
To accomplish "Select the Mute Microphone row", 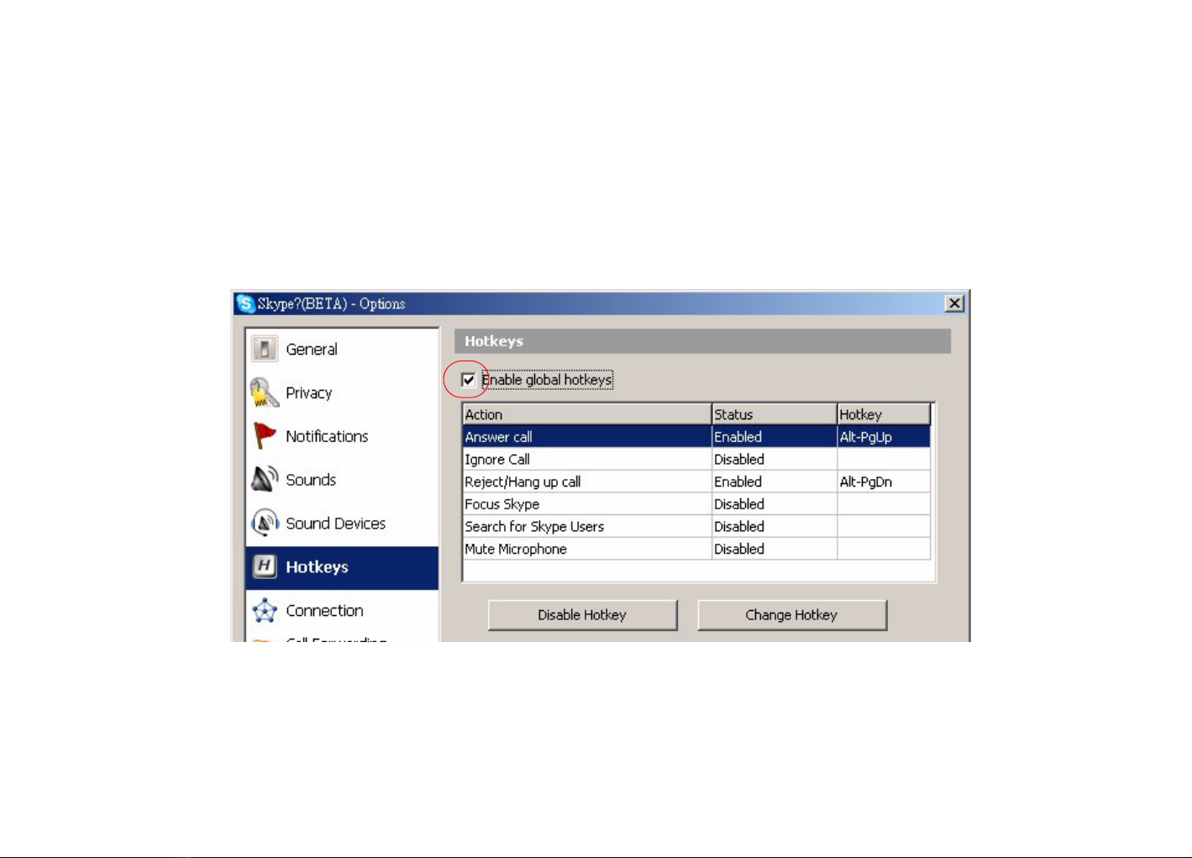I will tap(697, 549).
